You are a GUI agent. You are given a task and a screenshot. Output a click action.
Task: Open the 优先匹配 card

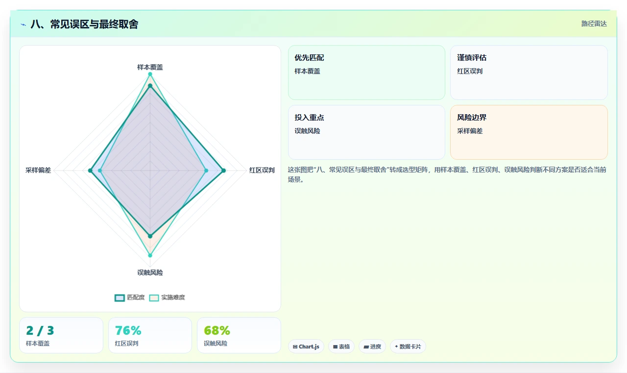(366, 73)
